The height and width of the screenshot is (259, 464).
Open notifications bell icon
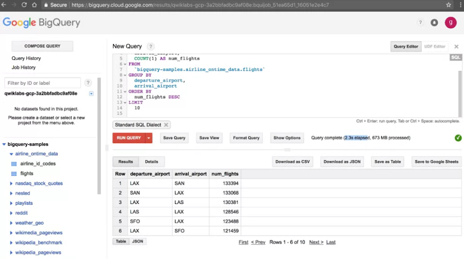(x=434, y=23)
